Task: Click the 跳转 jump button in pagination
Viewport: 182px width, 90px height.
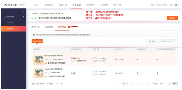Action: (x=174, y=84)
